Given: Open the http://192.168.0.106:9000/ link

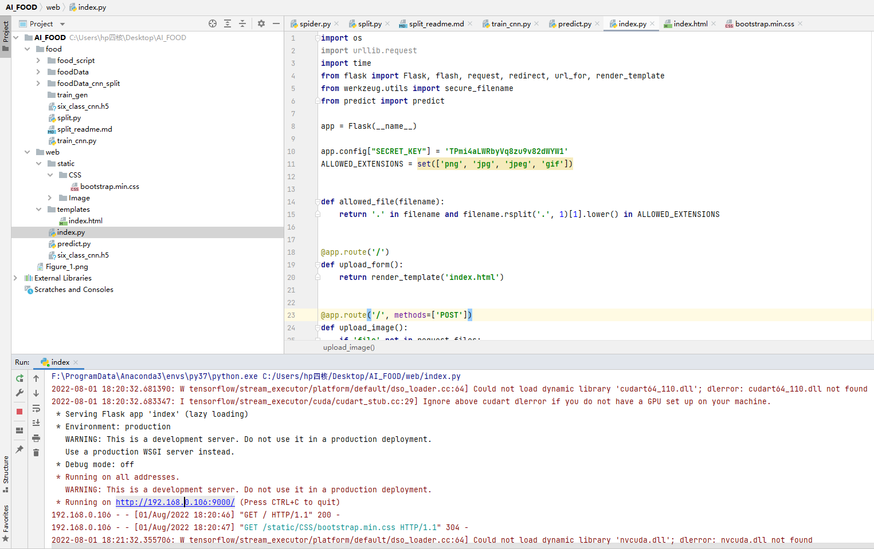Looking at the screenshot, I should (x=175, y=502).
